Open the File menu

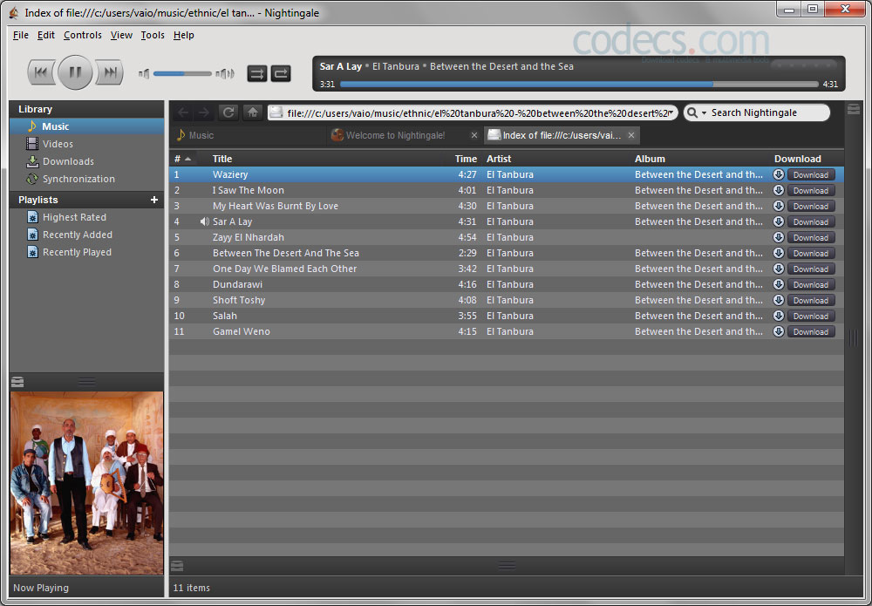click(x=21, y=35)
